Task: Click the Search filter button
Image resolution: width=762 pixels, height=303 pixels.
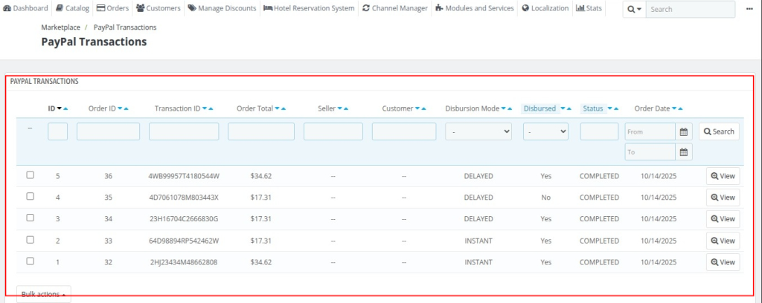Action: tap(720, 131)
